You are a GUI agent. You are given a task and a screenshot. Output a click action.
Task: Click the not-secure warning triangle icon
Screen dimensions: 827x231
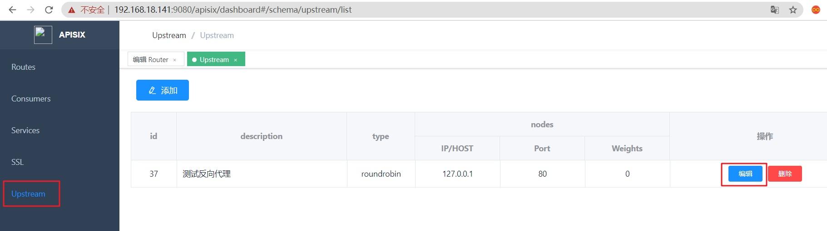coord(72,10)
